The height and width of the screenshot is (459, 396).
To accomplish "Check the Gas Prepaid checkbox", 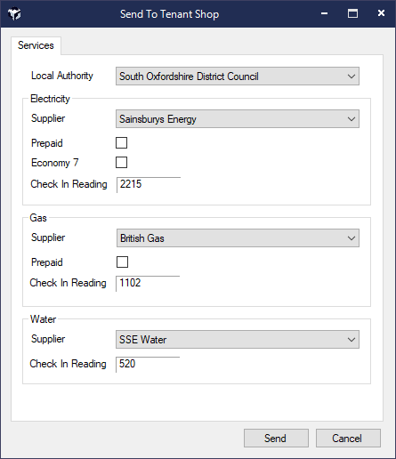I will [122, 262].
